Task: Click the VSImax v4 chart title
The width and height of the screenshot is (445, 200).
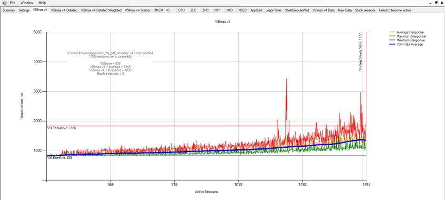Action: coord(222,21)
